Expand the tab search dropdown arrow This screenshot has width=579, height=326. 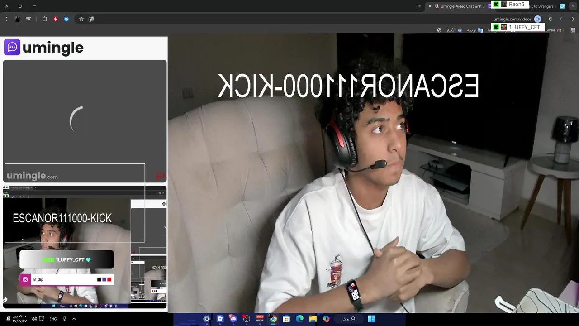pos(573,6)
